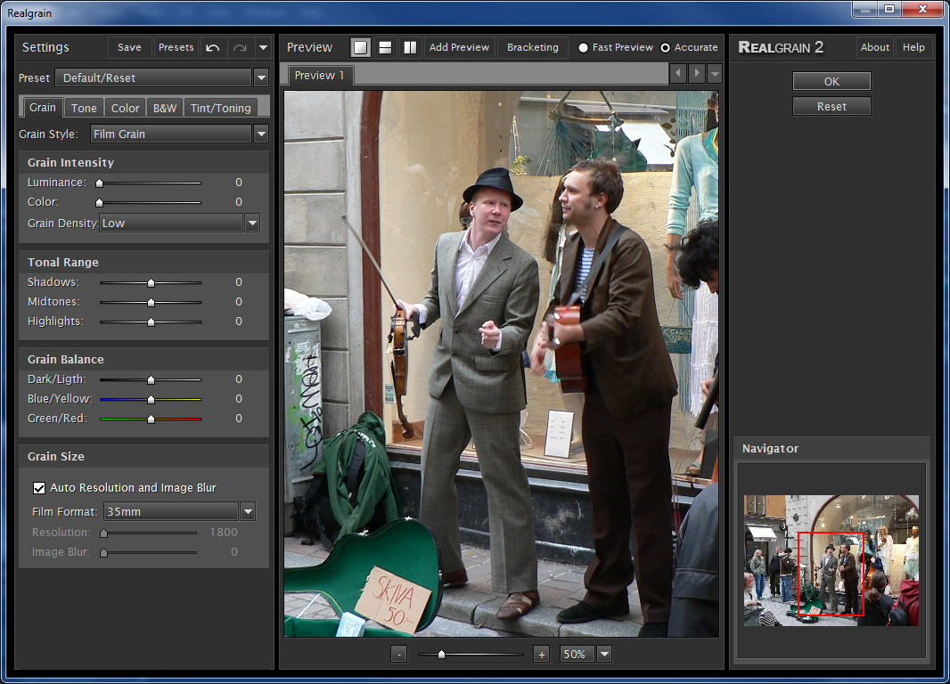
Task: Click the Resolution slider handle
Action: (x=104, y=533)
